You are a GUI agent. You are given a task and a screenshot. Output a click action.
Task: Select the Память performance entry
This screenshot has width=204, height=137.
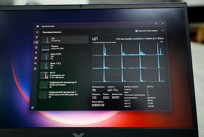tap(65, 48)
